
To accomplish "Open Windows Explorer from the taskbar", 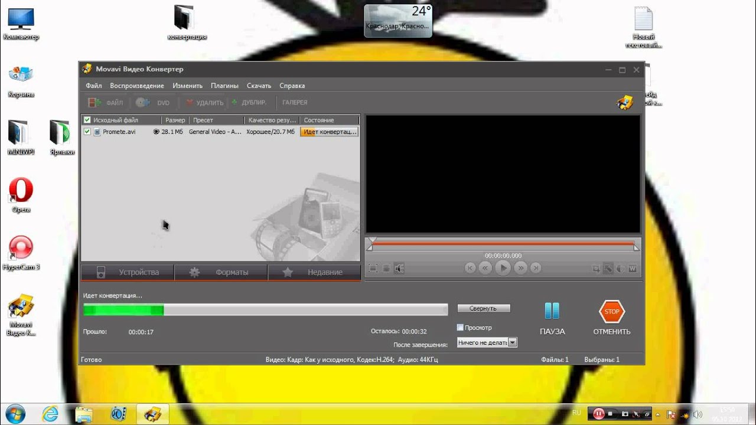I will (84, 413).
